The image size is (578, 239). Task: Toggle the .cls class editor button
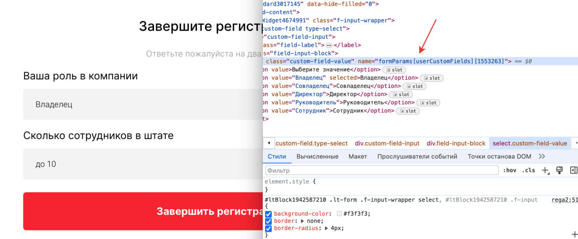tap(528, 170)
